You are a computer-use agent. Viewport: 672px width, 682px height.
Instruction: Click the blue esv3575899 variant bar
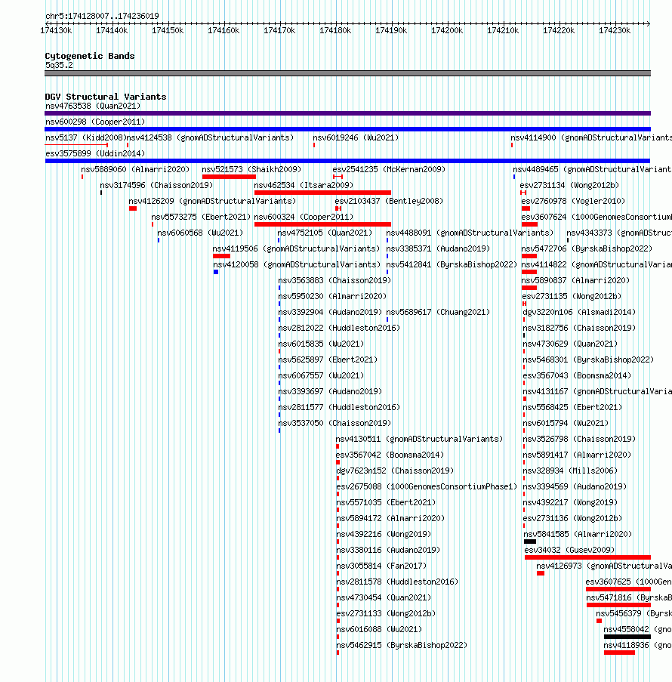coord(347,161)
